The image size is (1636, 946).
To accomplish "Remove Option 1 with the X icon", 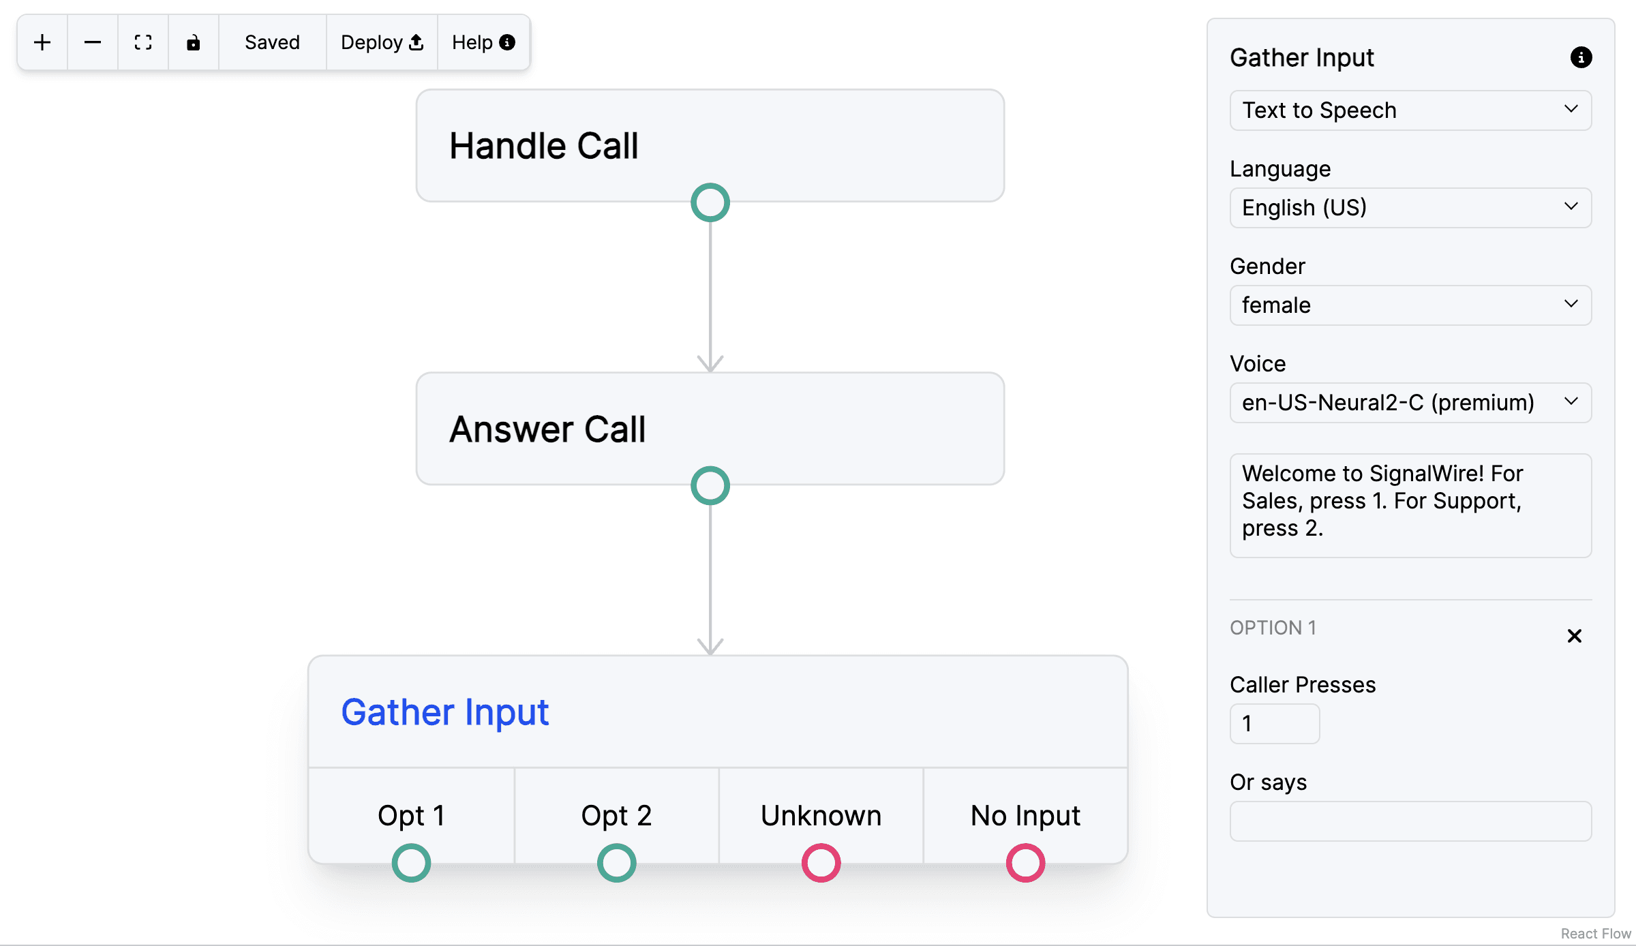I will tap(1574, 636).
